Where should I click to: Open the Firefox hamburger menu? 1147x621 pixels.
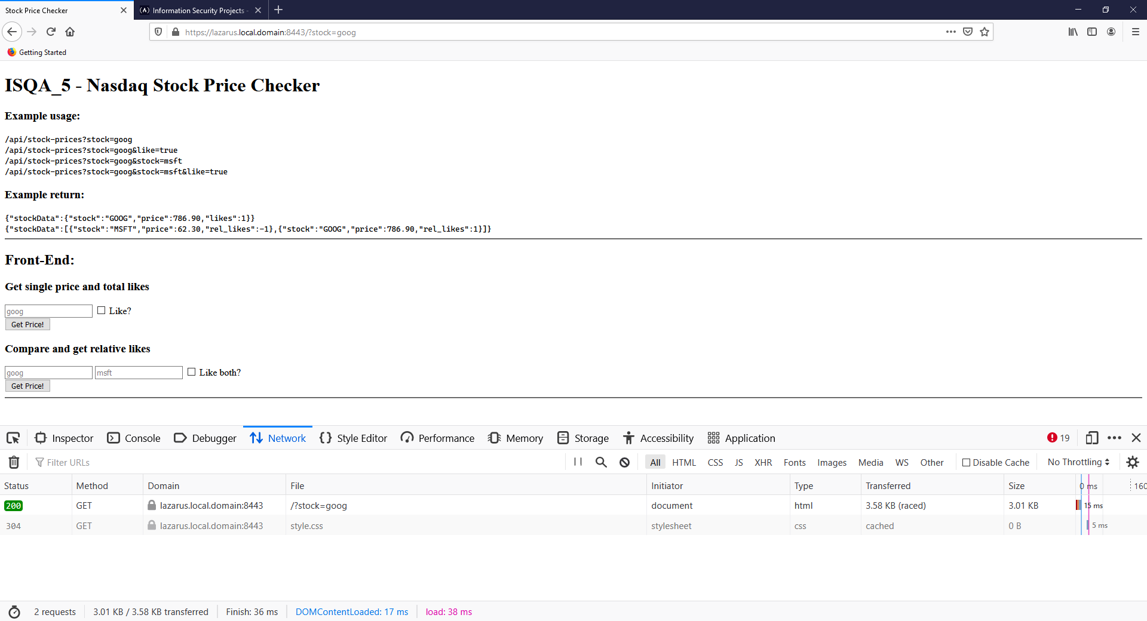(1136, 32)
